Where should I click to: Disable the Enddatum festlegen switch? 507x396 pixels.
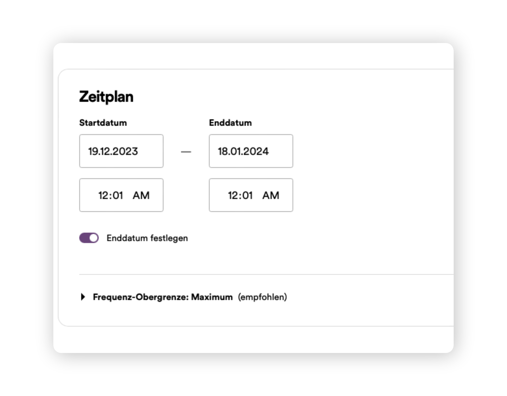tap(89, 238)
